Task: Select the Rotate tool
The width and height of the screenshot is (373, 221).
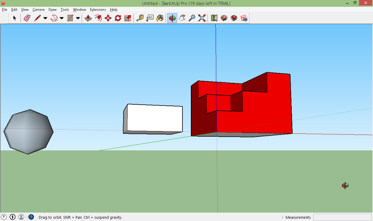Action: click(117, 18)
